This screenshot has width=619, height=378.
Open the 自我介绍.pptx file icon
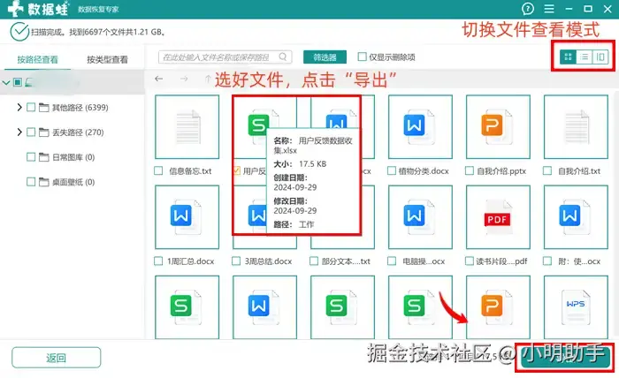(x=498, y=127)
